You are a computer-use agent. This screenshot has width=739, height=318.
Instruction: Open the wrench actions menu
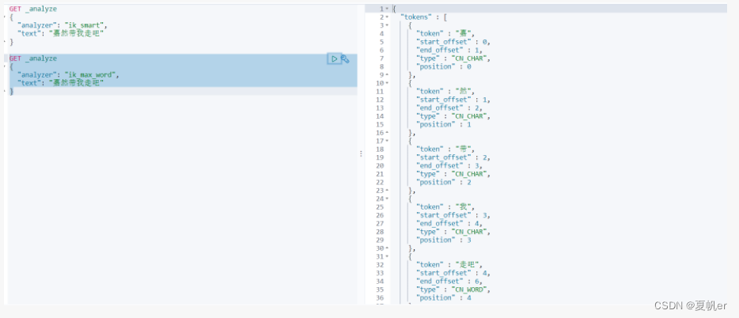[x=345, y=59]
